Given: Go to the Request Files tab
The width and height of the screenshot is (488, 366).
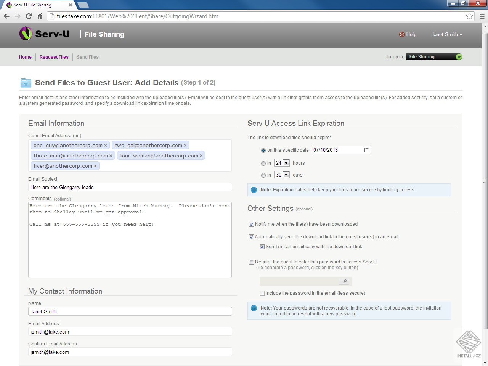Looking at the screenshot, I should [x=54, y=57].
